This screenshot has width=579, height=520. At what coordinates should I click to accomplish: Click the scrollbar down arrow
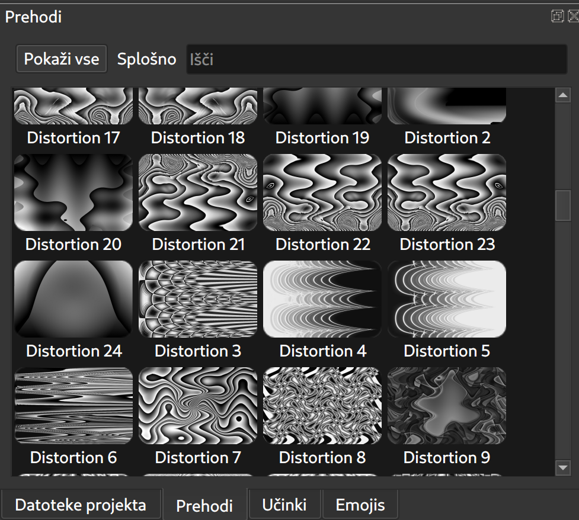[x=563, y=468]
